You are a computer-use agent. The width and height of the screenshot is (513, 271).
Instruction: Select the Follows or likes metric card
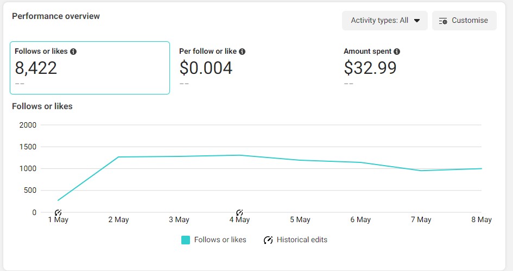(90, 68)
